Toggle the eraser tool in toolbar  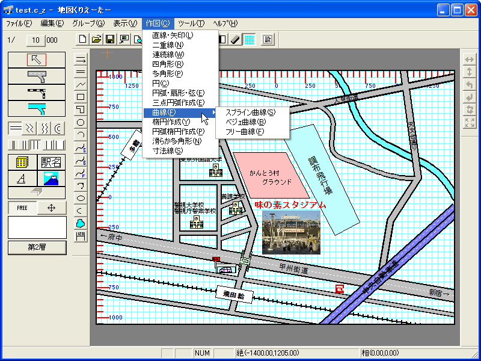(236, 40)
